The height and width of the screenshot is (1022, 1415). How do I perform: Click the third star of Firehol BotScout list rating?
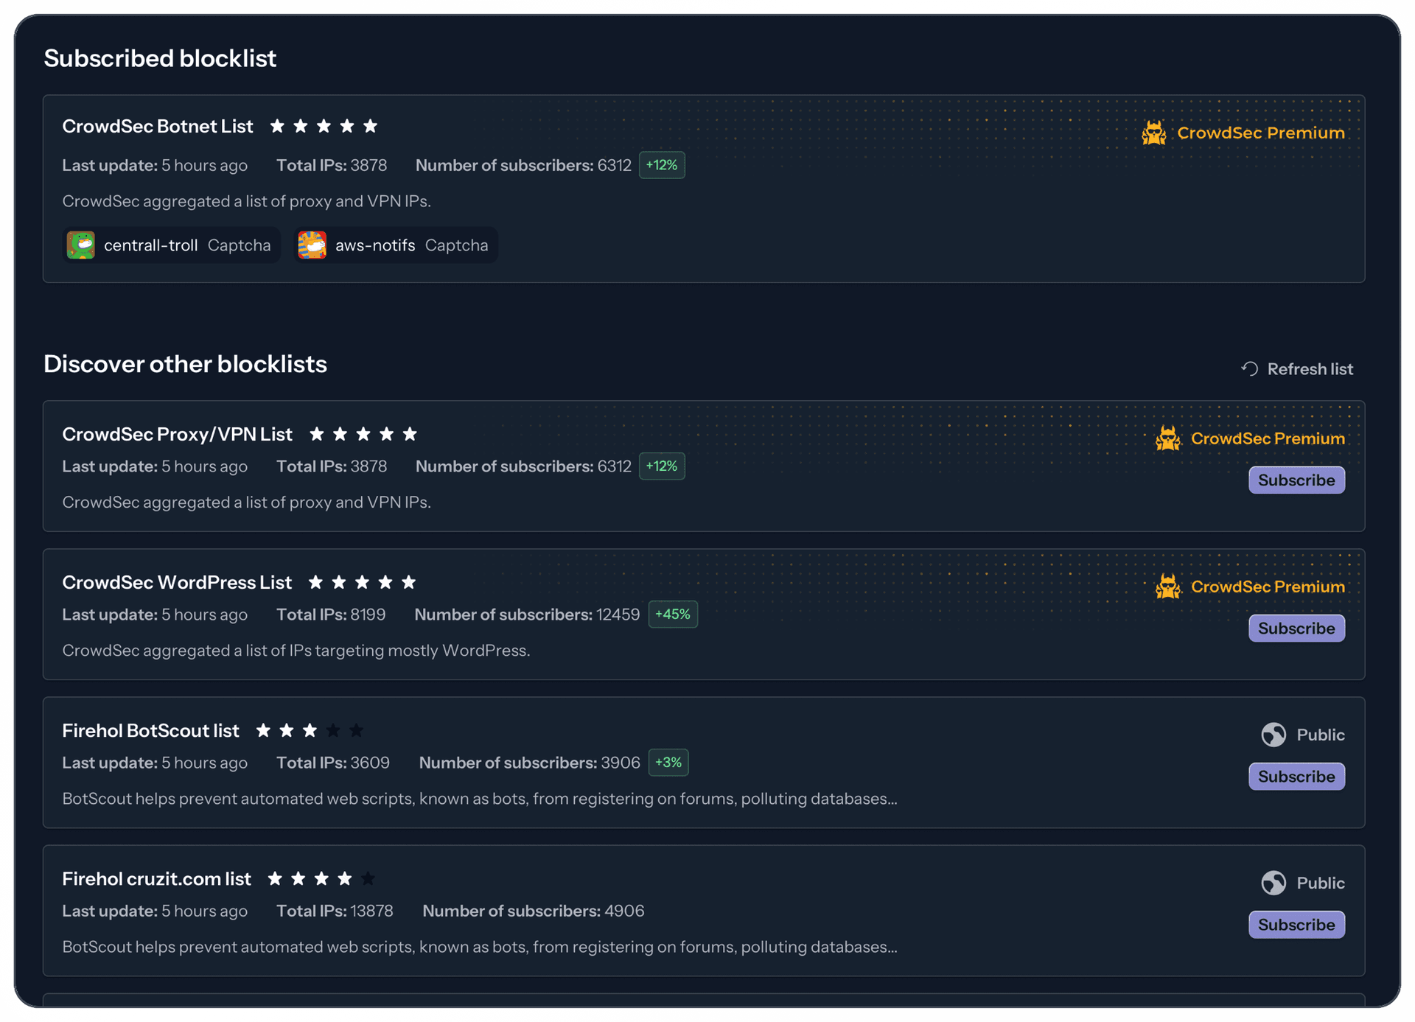[x=310, y=729]
